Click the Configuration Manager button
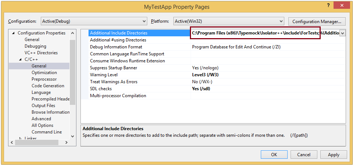The width and height of the screenshot is (353, 165). point(317,22)
